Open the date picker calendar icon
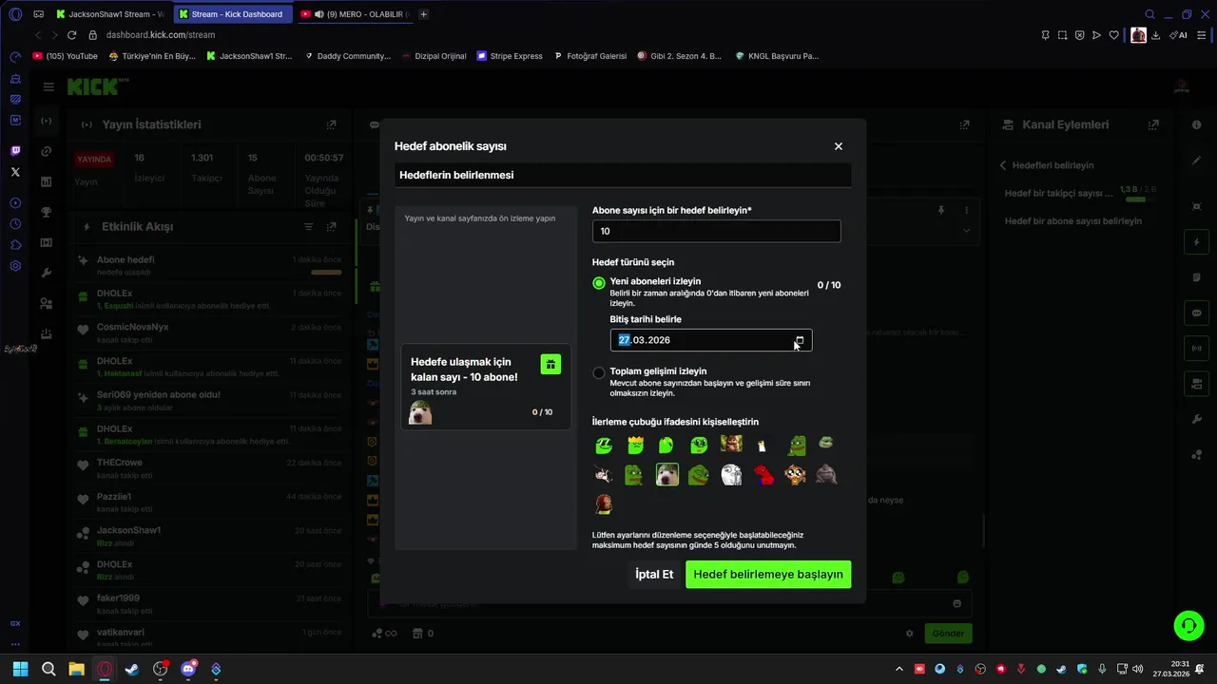Image resolution: width=1217 pixels, height=684 pixels. tap(800, 340)
